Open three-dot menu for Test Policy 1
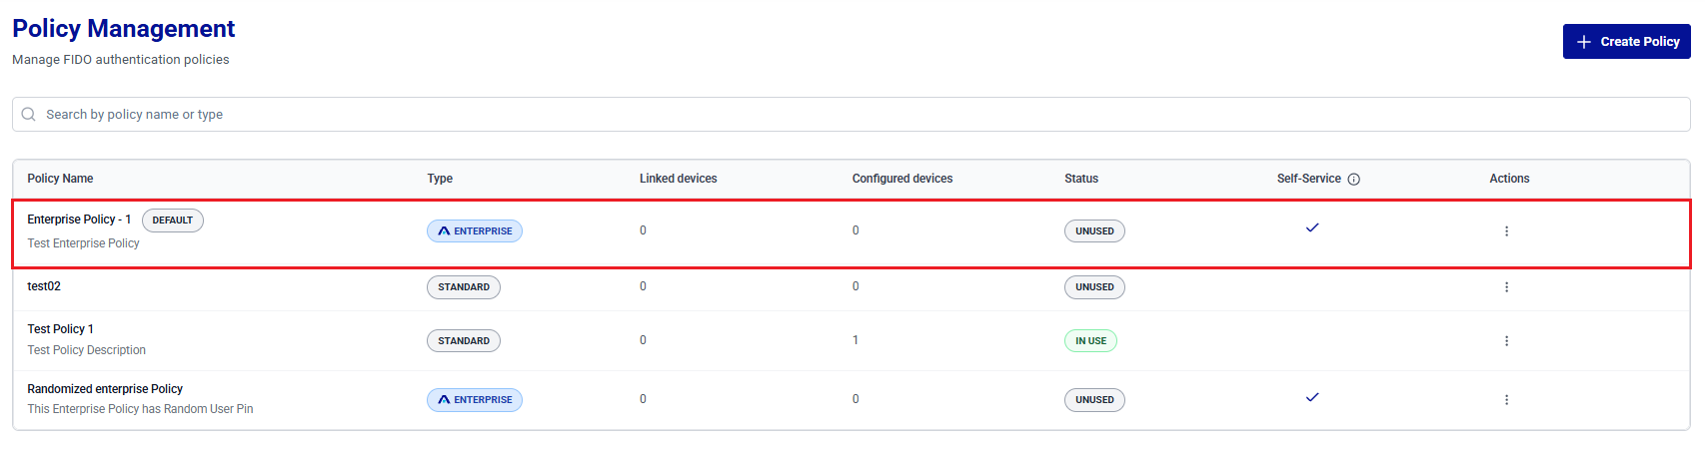This screenshot has height=449, width=1705. point(1506,341)
